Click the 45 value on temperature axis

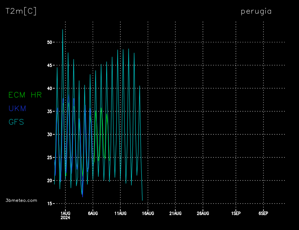click(x=49, y=66)
